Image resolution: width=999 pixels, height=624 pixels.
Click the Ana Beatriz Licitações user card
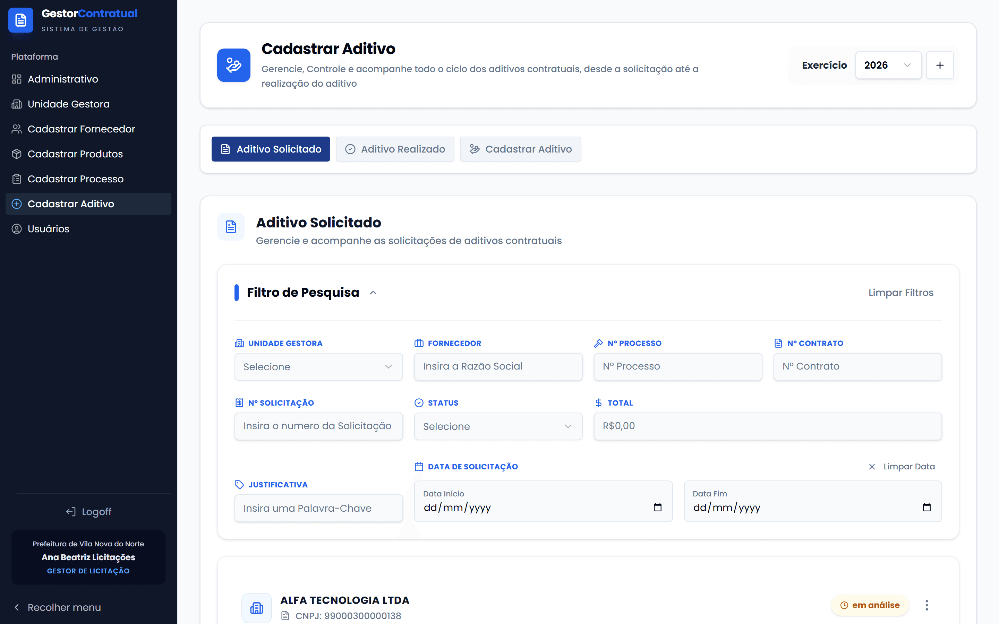click(x=88, y=557)
